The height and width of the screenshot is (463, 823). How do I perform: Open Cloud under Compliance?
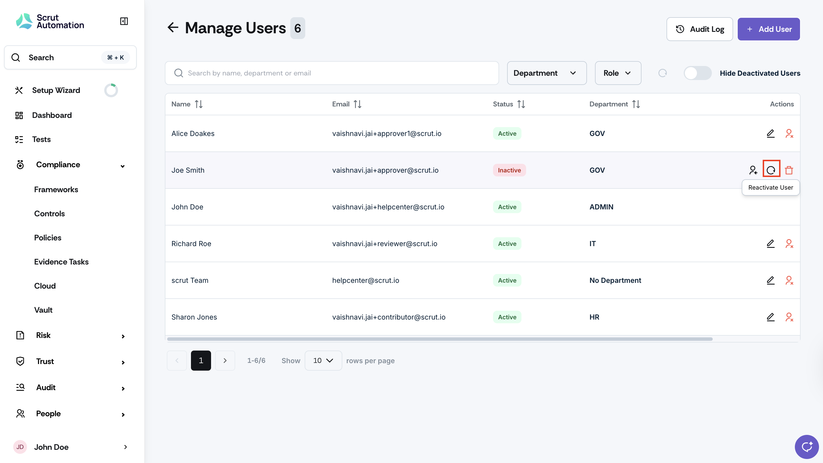45,286
